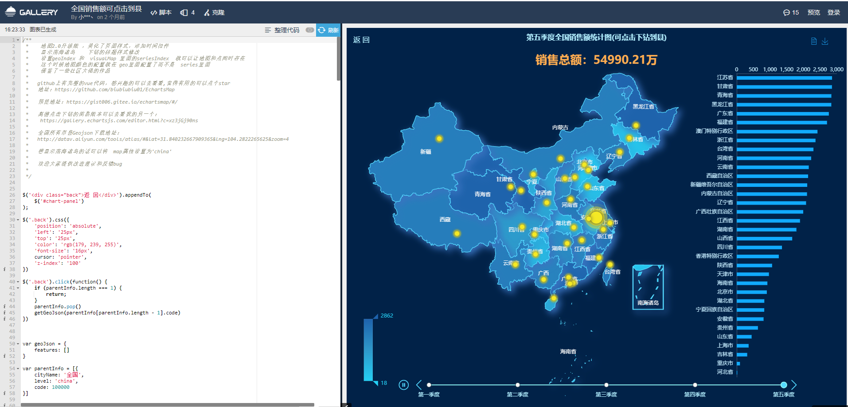Select the 第五季度 timeline point
The image size is (848, 407).
784,385
